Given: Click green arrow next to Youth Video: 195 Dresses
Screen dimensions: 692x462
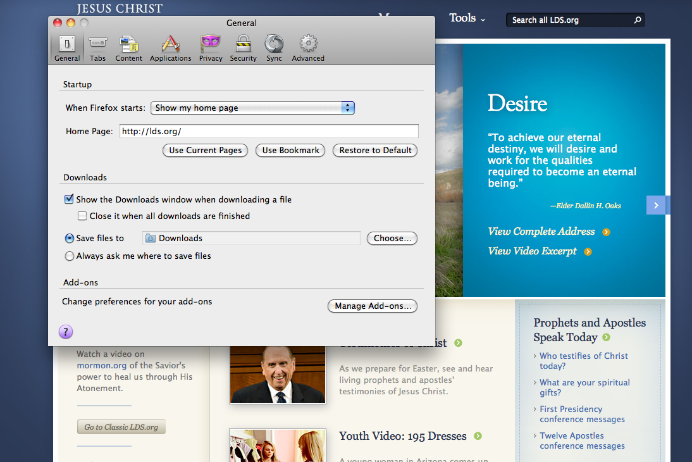Looking at the screenshot, I should (478, 436).
